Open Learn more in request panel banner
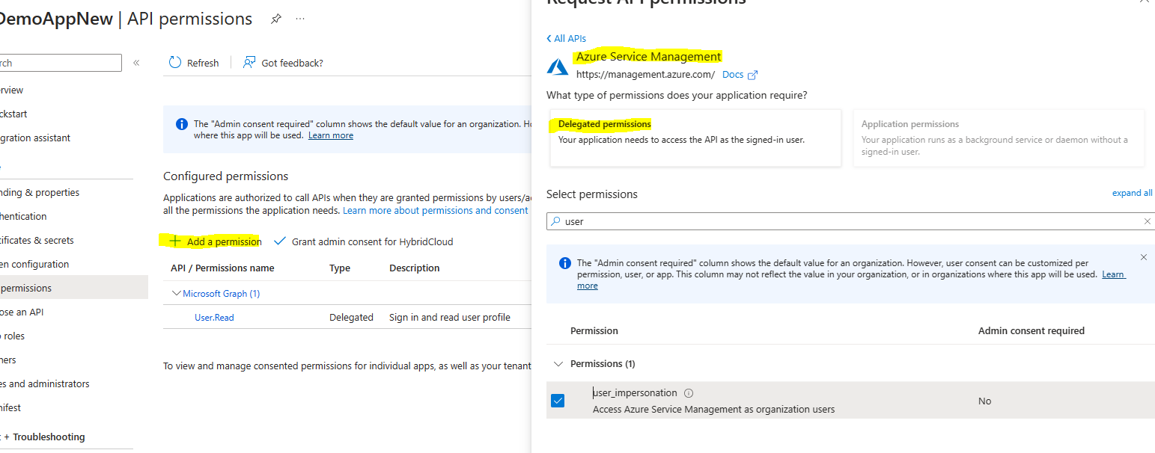The width and height of the screenshot is (1155, 453). 1113,274
